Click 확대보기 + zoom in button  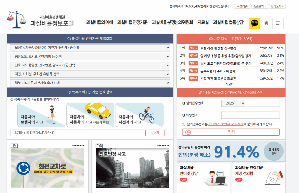tap(277, 6)
